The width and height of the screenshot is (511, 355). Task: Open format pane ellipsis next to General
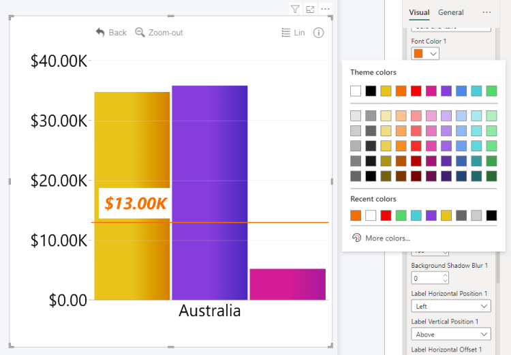486,12
